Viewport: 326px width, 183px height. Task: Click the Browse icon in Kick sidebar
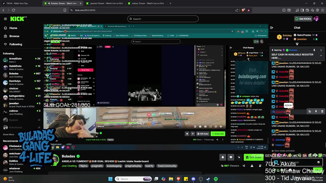click(x=5, y=36)
